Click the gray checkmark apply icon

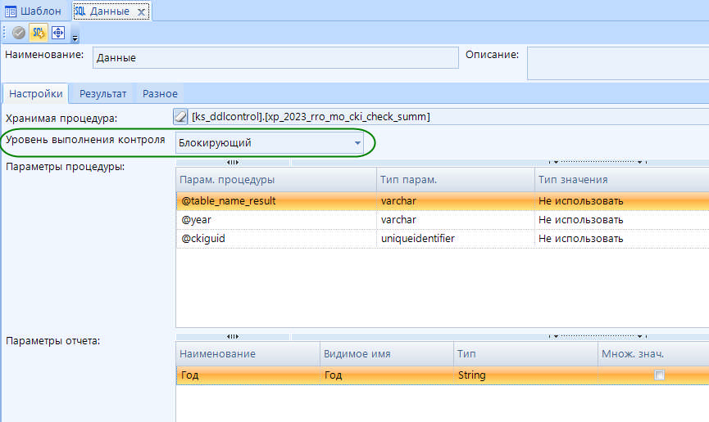tap(18, 33)
